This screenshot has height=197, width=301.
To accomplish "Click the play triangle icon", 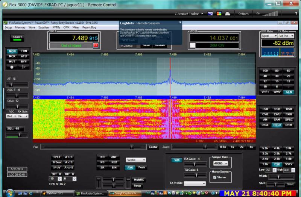I will pos(24,67).
